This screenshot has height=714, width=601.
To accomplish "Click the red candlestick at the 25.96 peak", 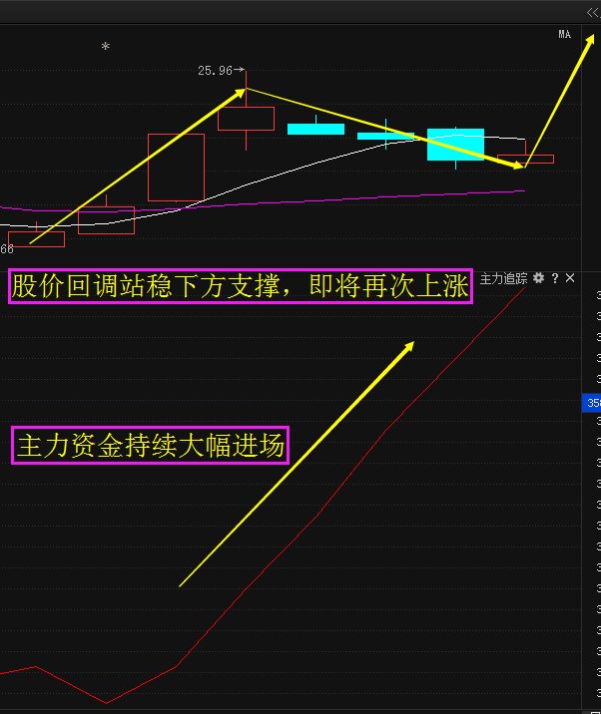I will click(247, 119).
